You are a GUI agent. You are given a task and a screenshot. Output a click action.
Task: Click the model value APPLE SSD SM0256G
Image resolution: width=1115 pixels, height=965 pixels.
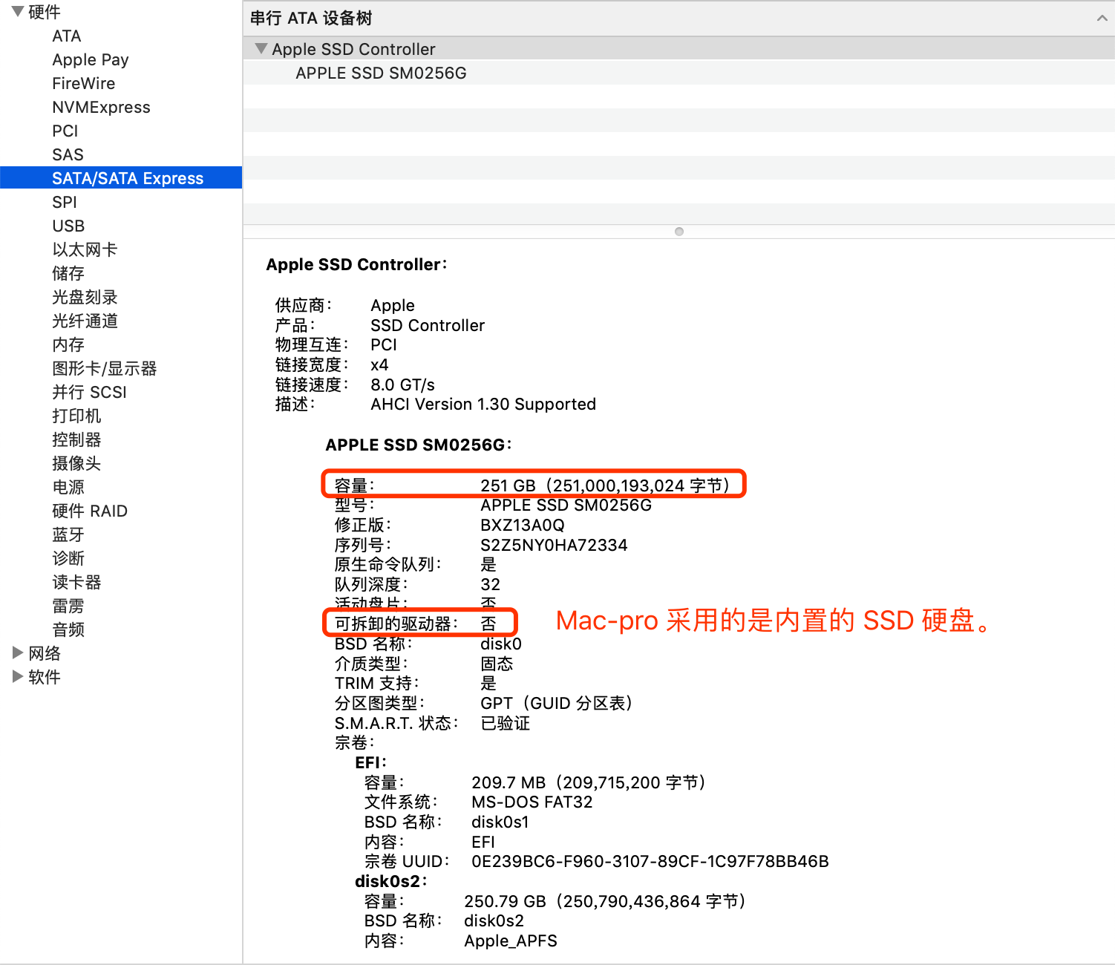click(x=566, y=505)
